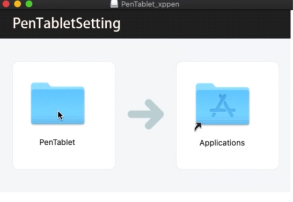Zoom the window using the green button
This screenshot has width=293, height=202.
click(29, 4)
